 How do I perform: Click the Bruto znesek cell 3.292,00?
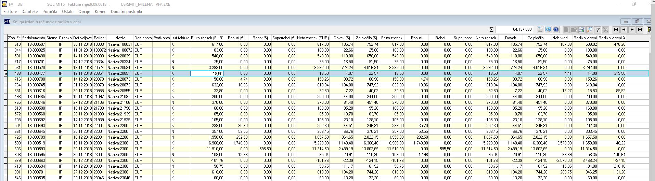click(207, 68)
